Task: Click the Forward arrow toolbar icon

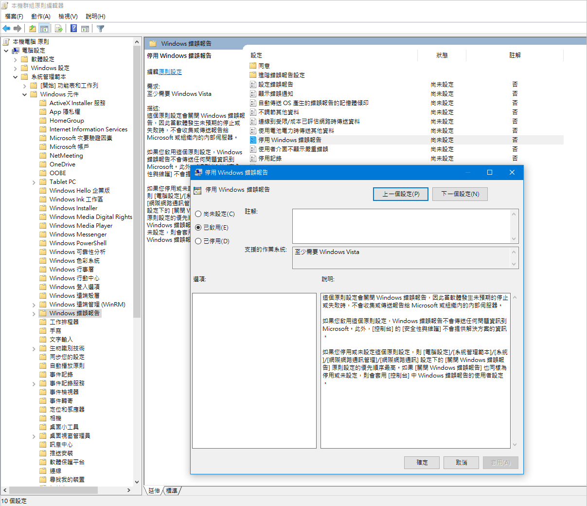Action: (x=18, y=29)
